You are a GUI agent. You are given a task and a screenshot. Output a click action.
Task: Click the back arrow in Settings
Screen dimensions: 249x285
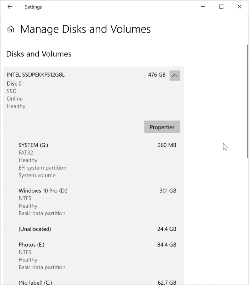(x=10, y=6)
